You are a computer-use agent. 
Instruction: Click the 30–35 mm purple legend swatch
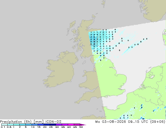[x=59, y=125]
